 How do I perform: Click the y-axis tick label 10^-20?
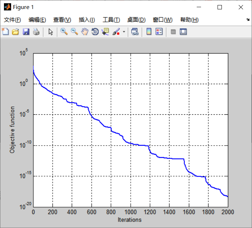coord(25,206)
